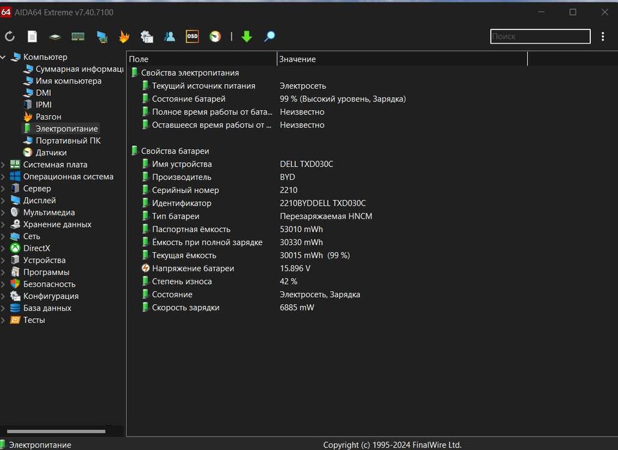
Task: Click the Refresh toolbar icon
Action: point(10,37)
